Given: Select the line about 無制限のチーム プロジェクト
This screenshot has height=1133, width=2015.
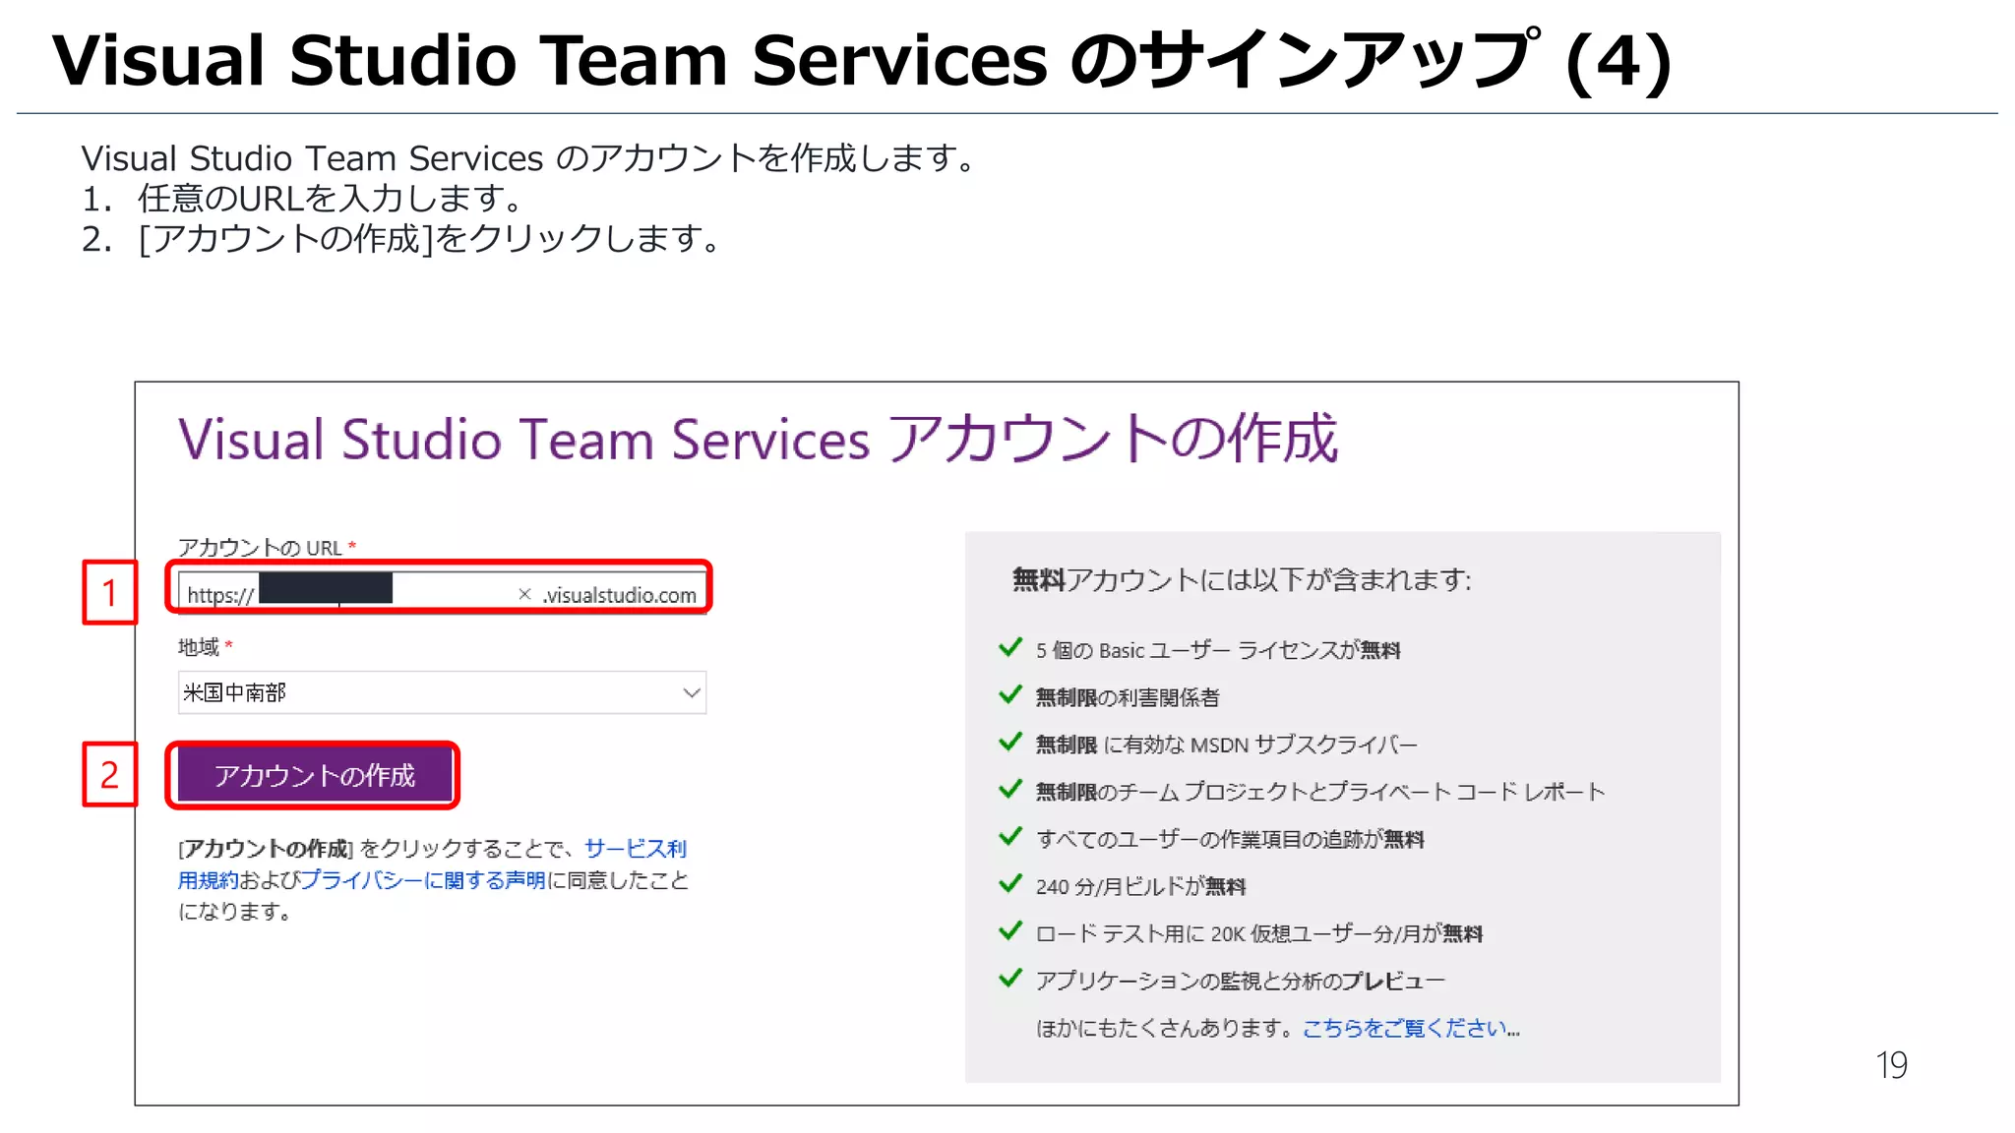Looking at the screenshot, I should (1320, 792).
